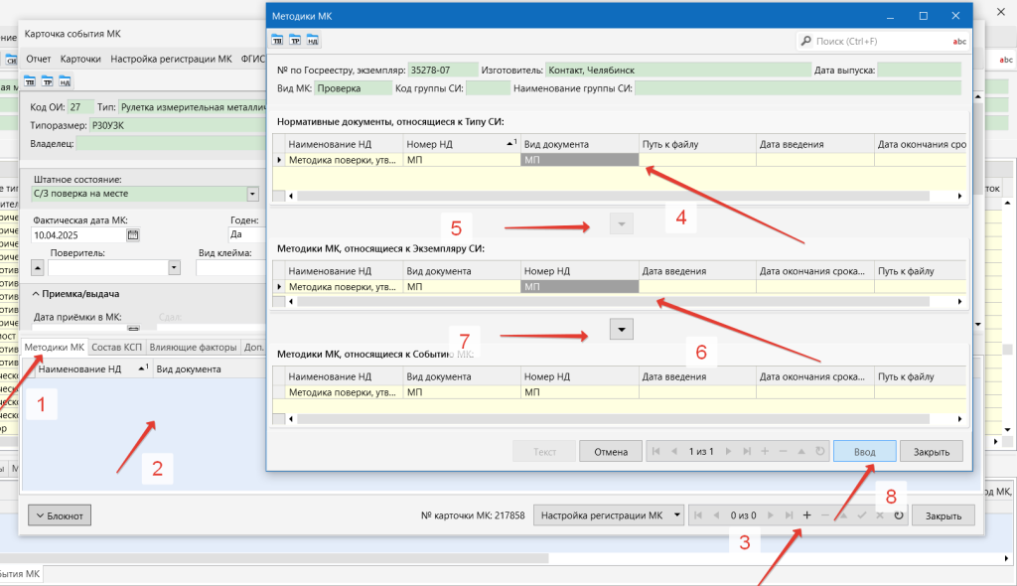Click Дата введения header in Экземпляру СИ table

tap(697, 270)
